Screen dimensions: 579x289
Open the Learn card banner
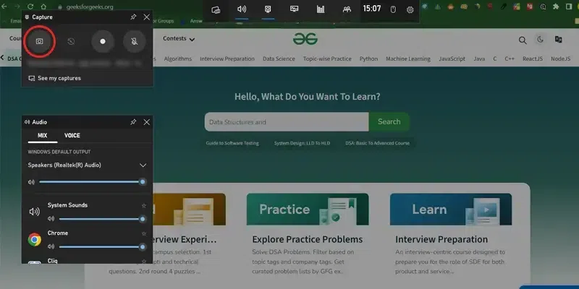pos(450,209)
